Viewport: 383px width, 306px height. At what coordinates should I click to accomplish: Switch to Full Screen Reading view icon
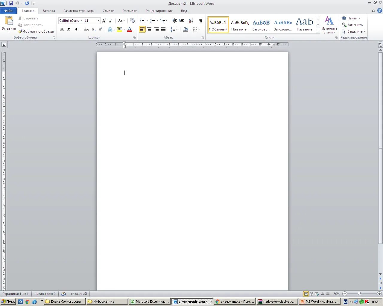(311, 294)
